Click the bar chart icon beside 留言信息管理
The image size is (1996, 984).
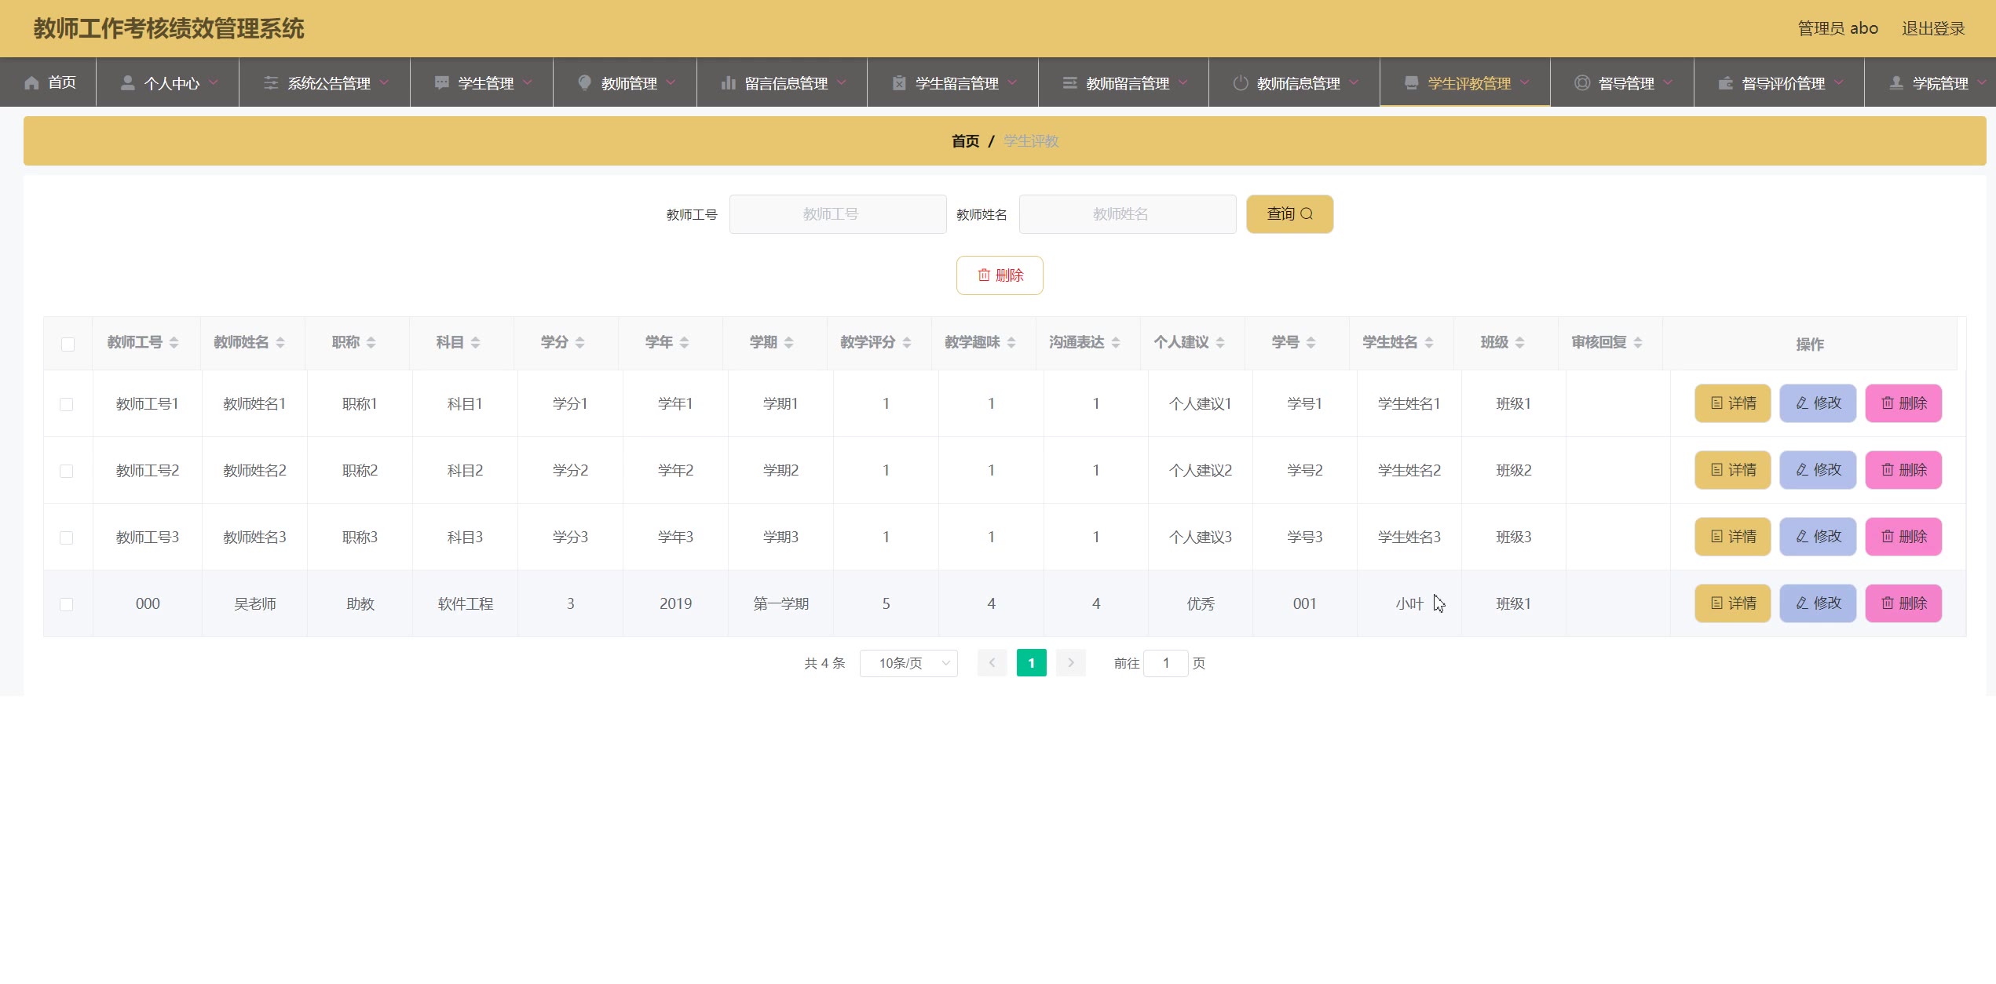click(x=728, y=83)
